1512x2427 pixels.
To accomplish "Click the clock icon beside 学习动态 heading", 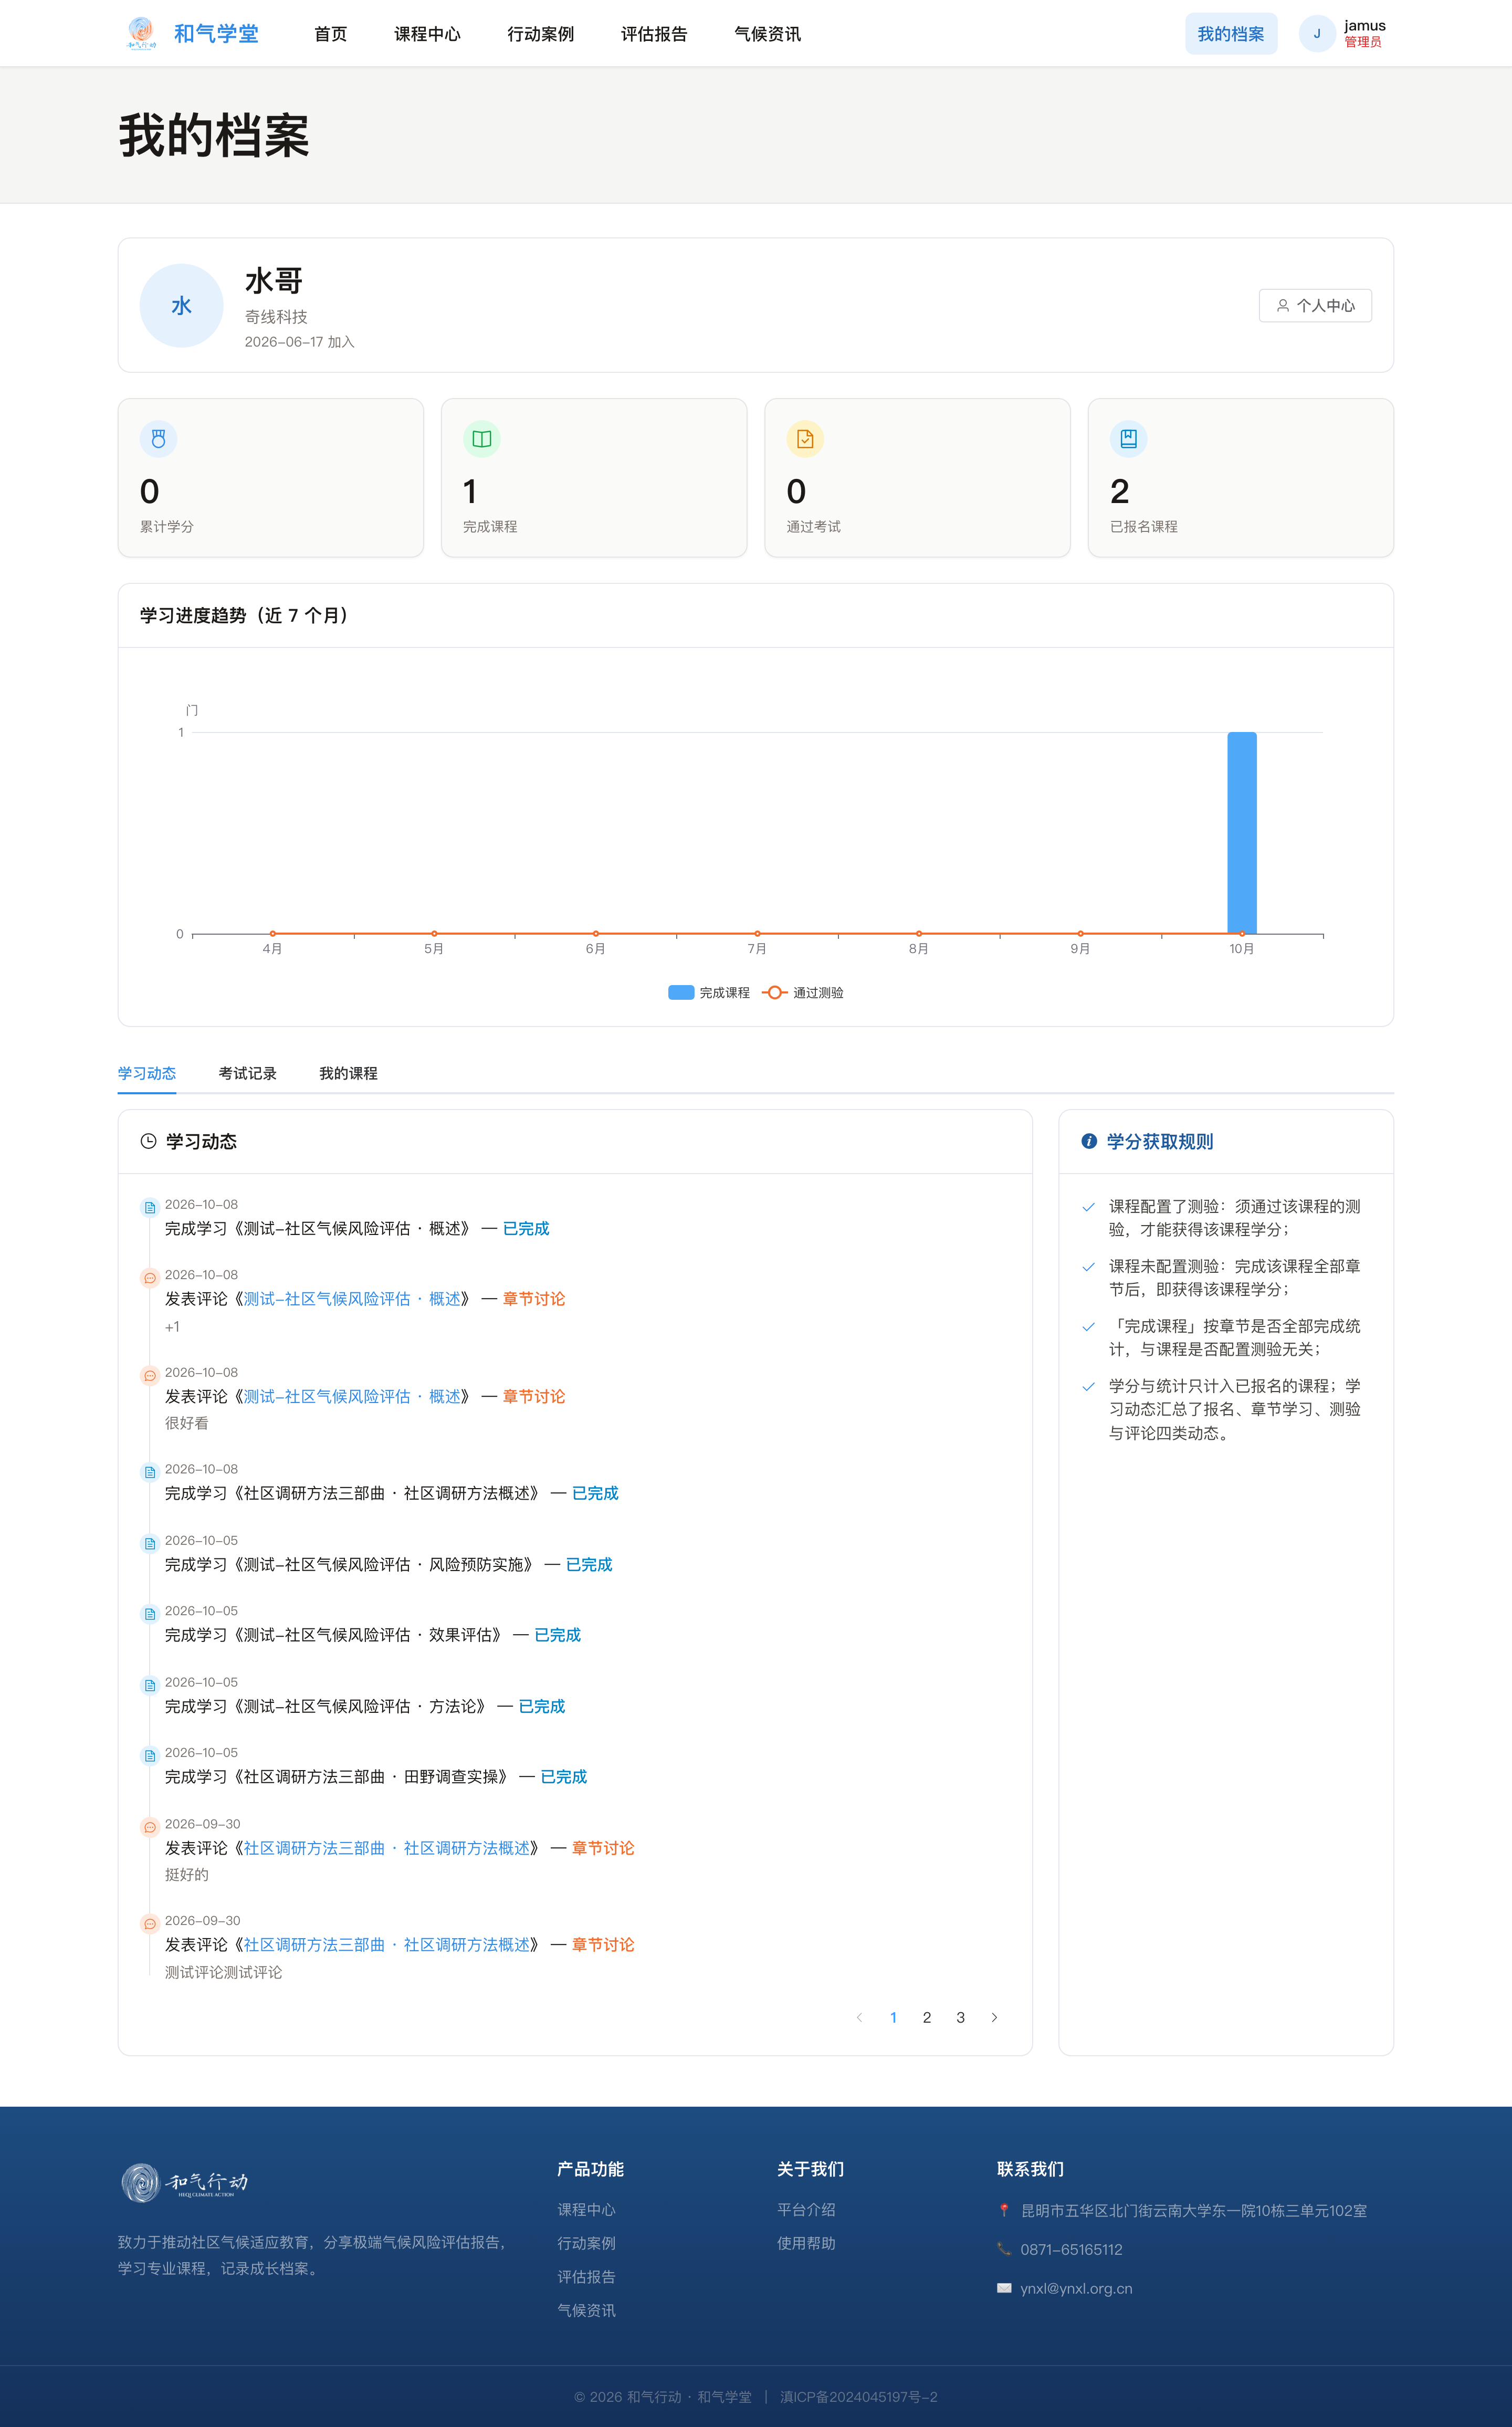I will click(x=148, y=1141).
